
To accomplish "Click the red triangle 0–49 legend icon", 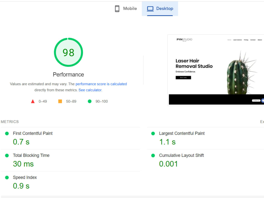I will [33, 101].
